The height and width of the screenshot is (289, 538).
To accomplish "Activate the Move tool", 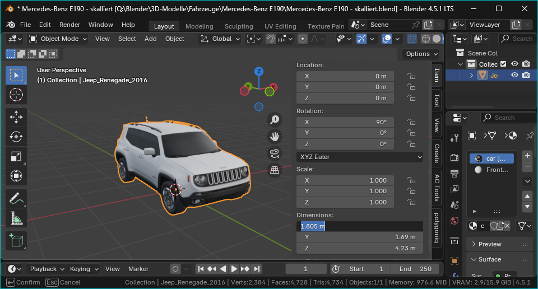I will pos(16,116).
